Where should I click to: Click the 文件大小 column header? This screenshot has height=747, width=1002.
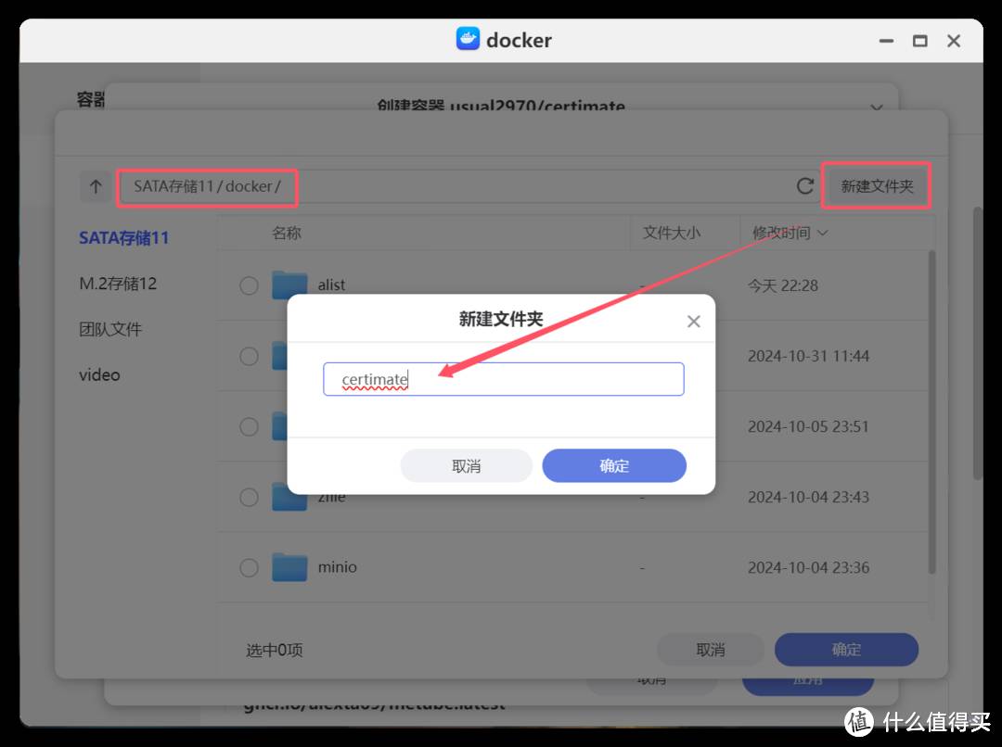point(672,233)
